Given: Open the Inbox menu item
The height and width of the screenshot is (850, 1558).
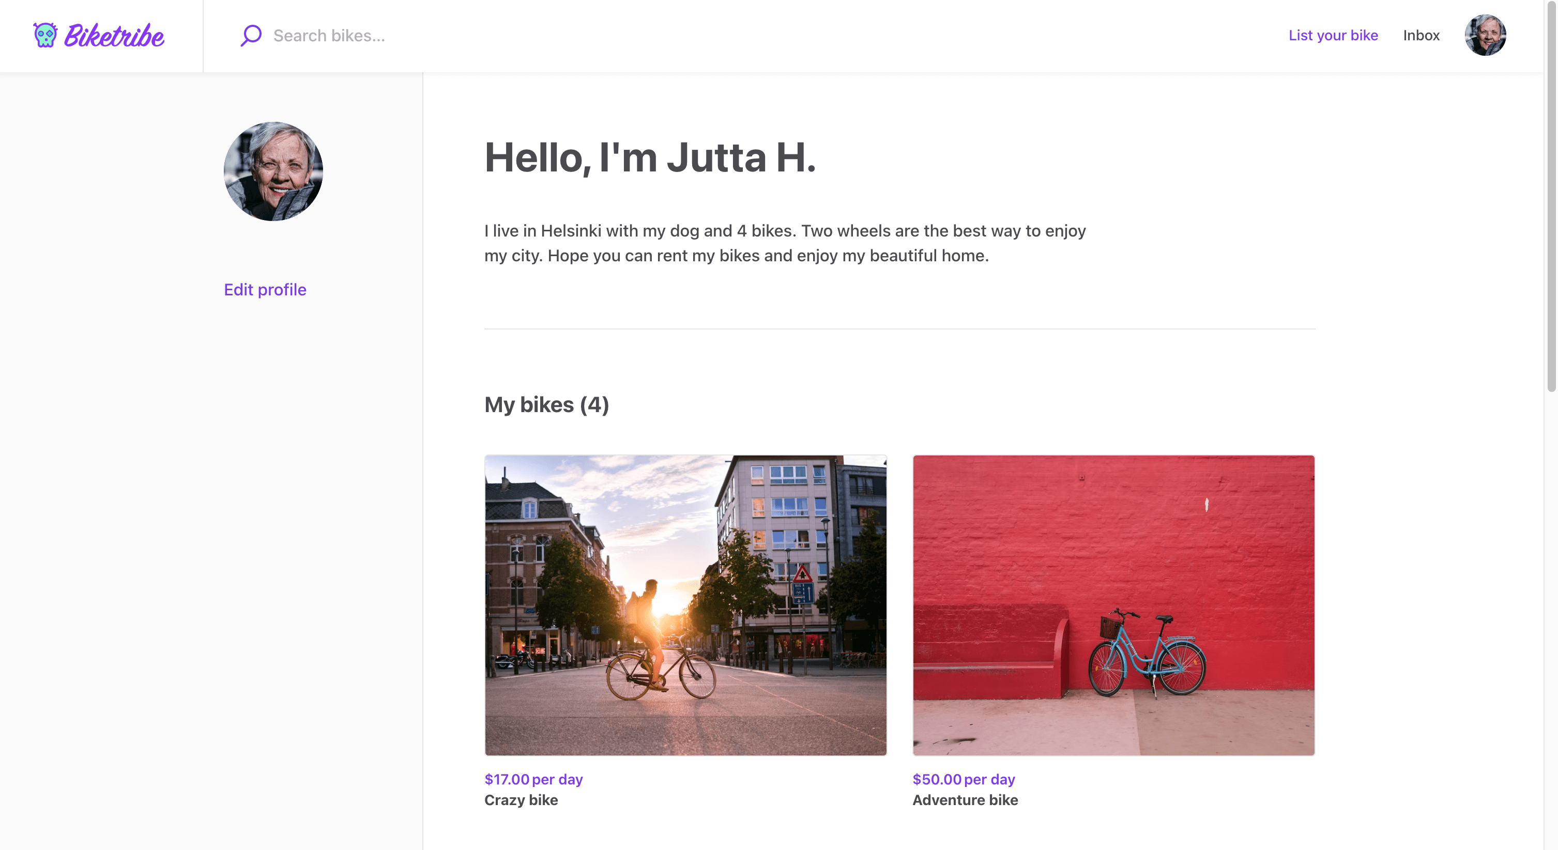Looking at the screenshot, I should [1420, 36].
